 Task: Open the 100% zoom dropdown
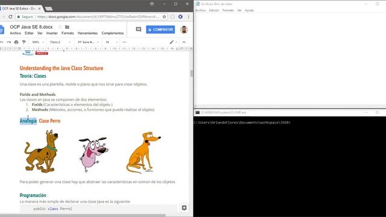[38, 42]
